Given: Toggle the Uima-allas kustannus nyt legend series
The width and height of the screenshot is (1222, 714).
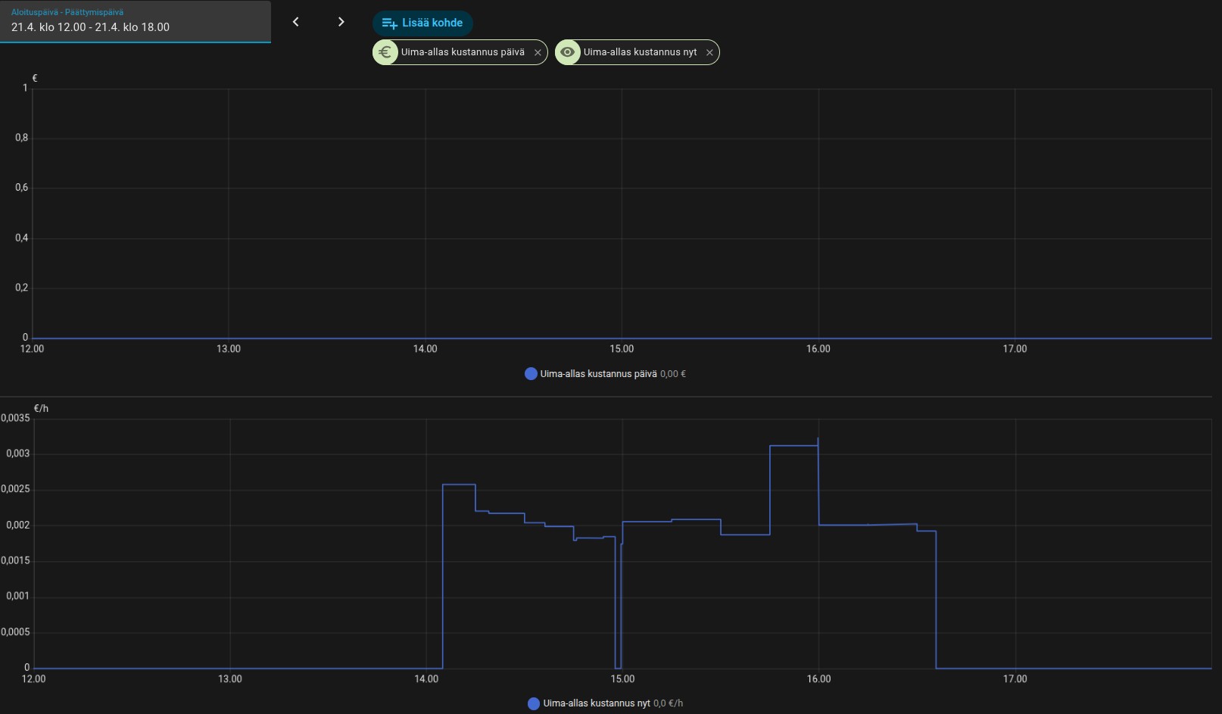Looking at the screenshot, I should tap(596, 703).
